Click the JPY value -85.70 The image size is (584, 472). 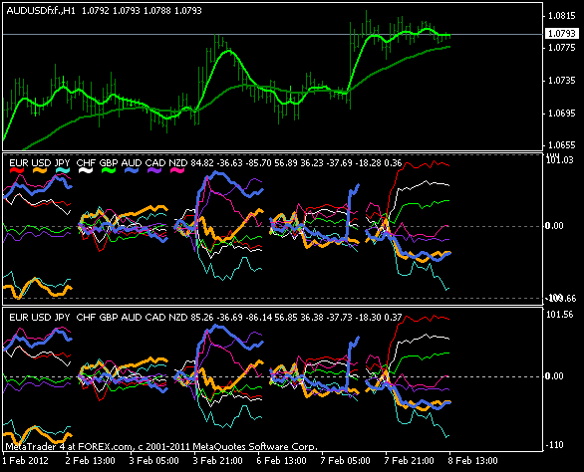point(258,163)
